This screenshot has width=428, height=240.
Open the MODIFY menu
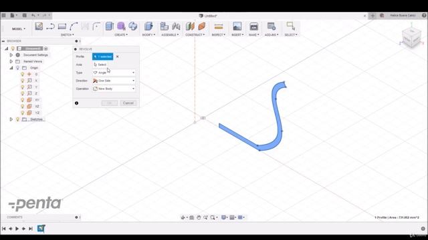click(x=148, y=35)
